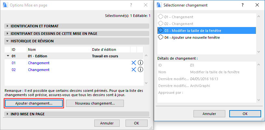The image size is (265, 130).
Task: Click the ID value 03 in change details
Action: (x=192, y=65)
